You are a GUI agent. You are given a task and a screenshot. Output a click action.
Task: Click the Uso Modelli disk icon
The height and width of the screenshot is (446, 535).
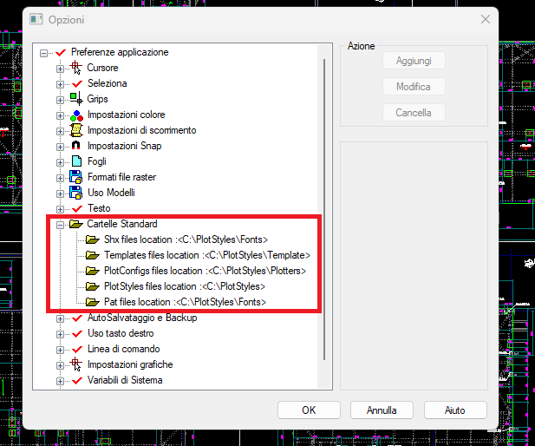(x=76, y=193)
